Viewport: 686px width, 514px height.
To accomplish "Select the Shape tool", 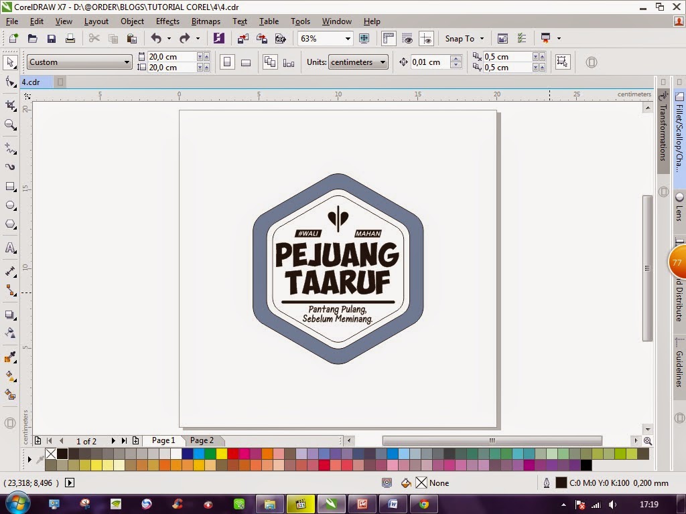I will pos(10,82).
